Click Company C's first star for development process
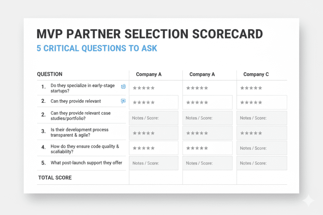The width and height of the screenshot is (323, 215). tap(242, 133)
